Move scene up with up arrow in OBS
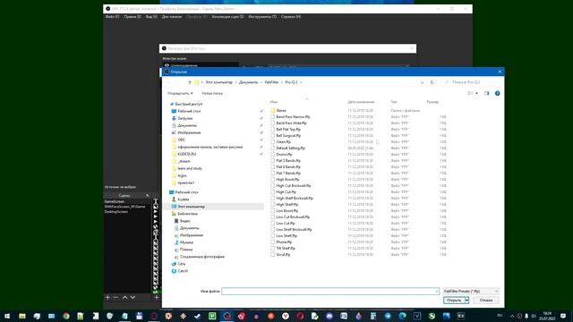573x322 pixels. pos(124,297)
